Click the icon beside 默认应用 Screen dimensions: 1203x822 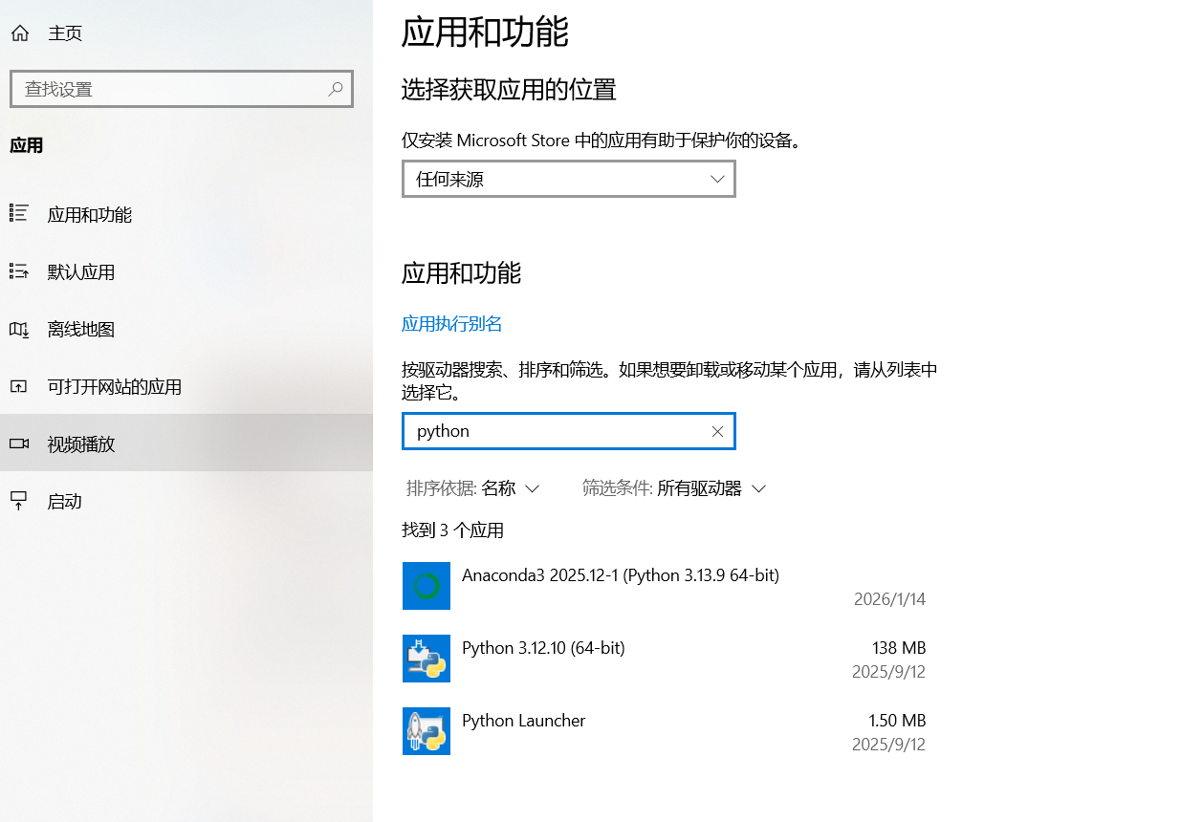(x=18, y=271)
